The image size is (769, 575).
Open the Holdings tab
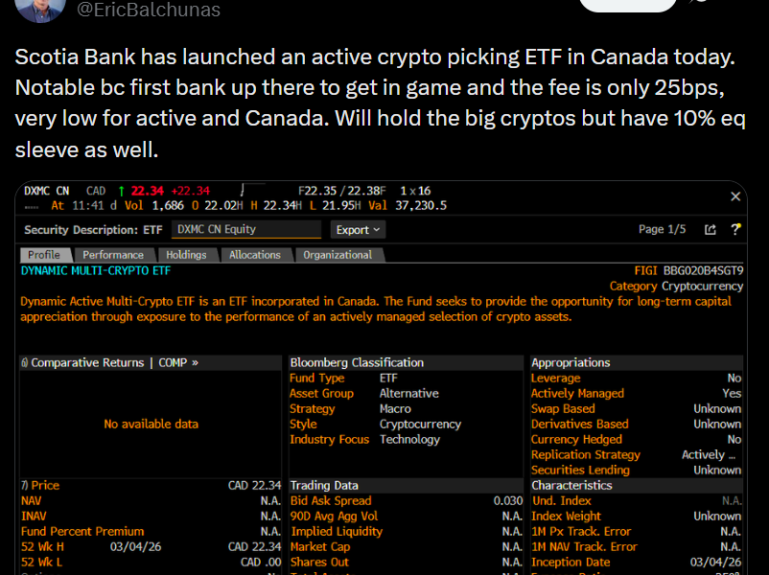tap(188, 255)
